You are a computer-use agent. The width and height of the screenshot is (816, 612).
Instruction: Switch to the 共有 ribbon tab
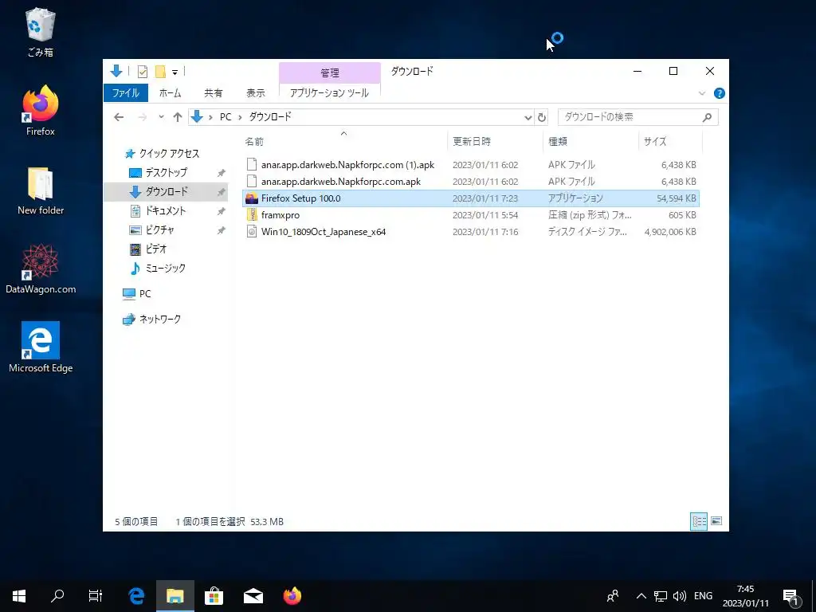[x=213, y=92]
